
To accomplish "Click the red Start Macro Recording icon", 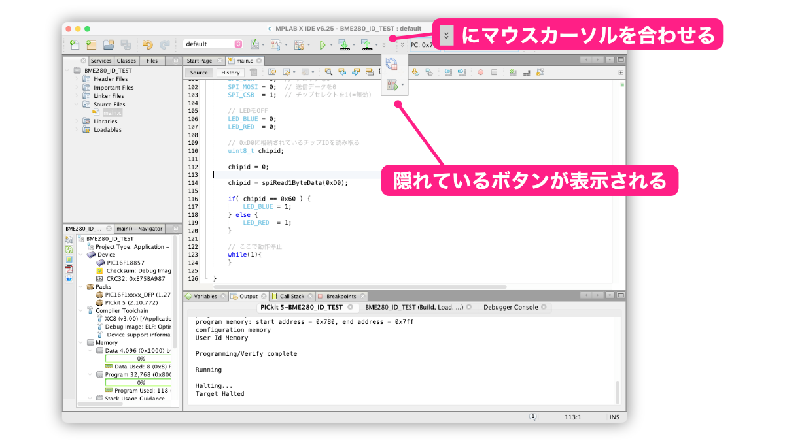I will (x=480, y=73).
